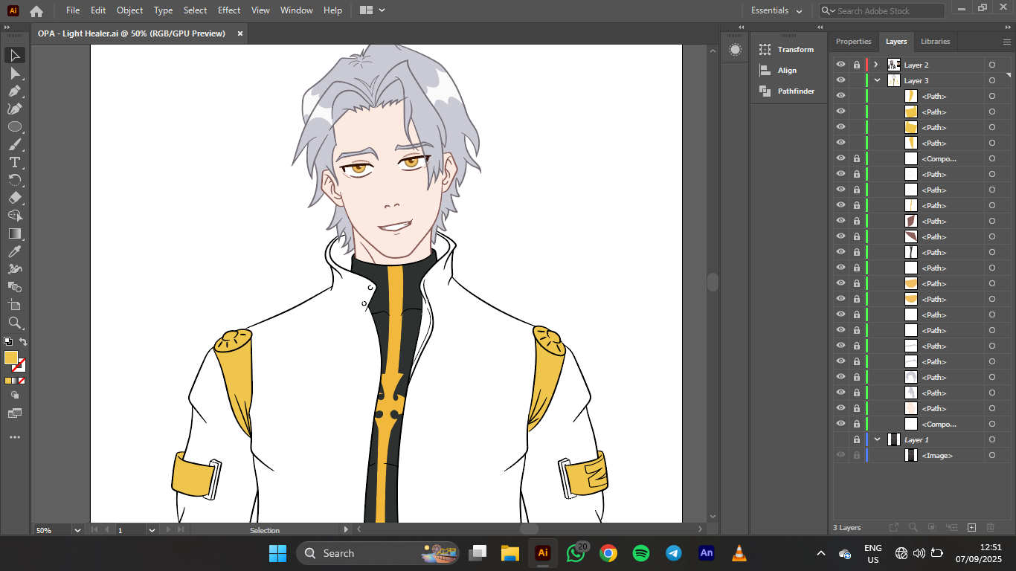Image resolution: width=1016 pixels, height=571 pixels.
Task: Hide Layer 2 using its eye icon
Action: (840, 65)
